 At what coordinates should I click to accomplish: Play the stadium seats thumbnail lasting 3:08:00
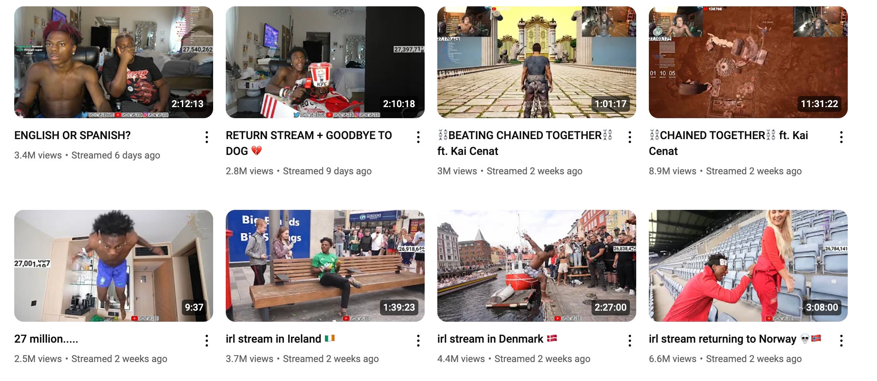tap(748, 266)
